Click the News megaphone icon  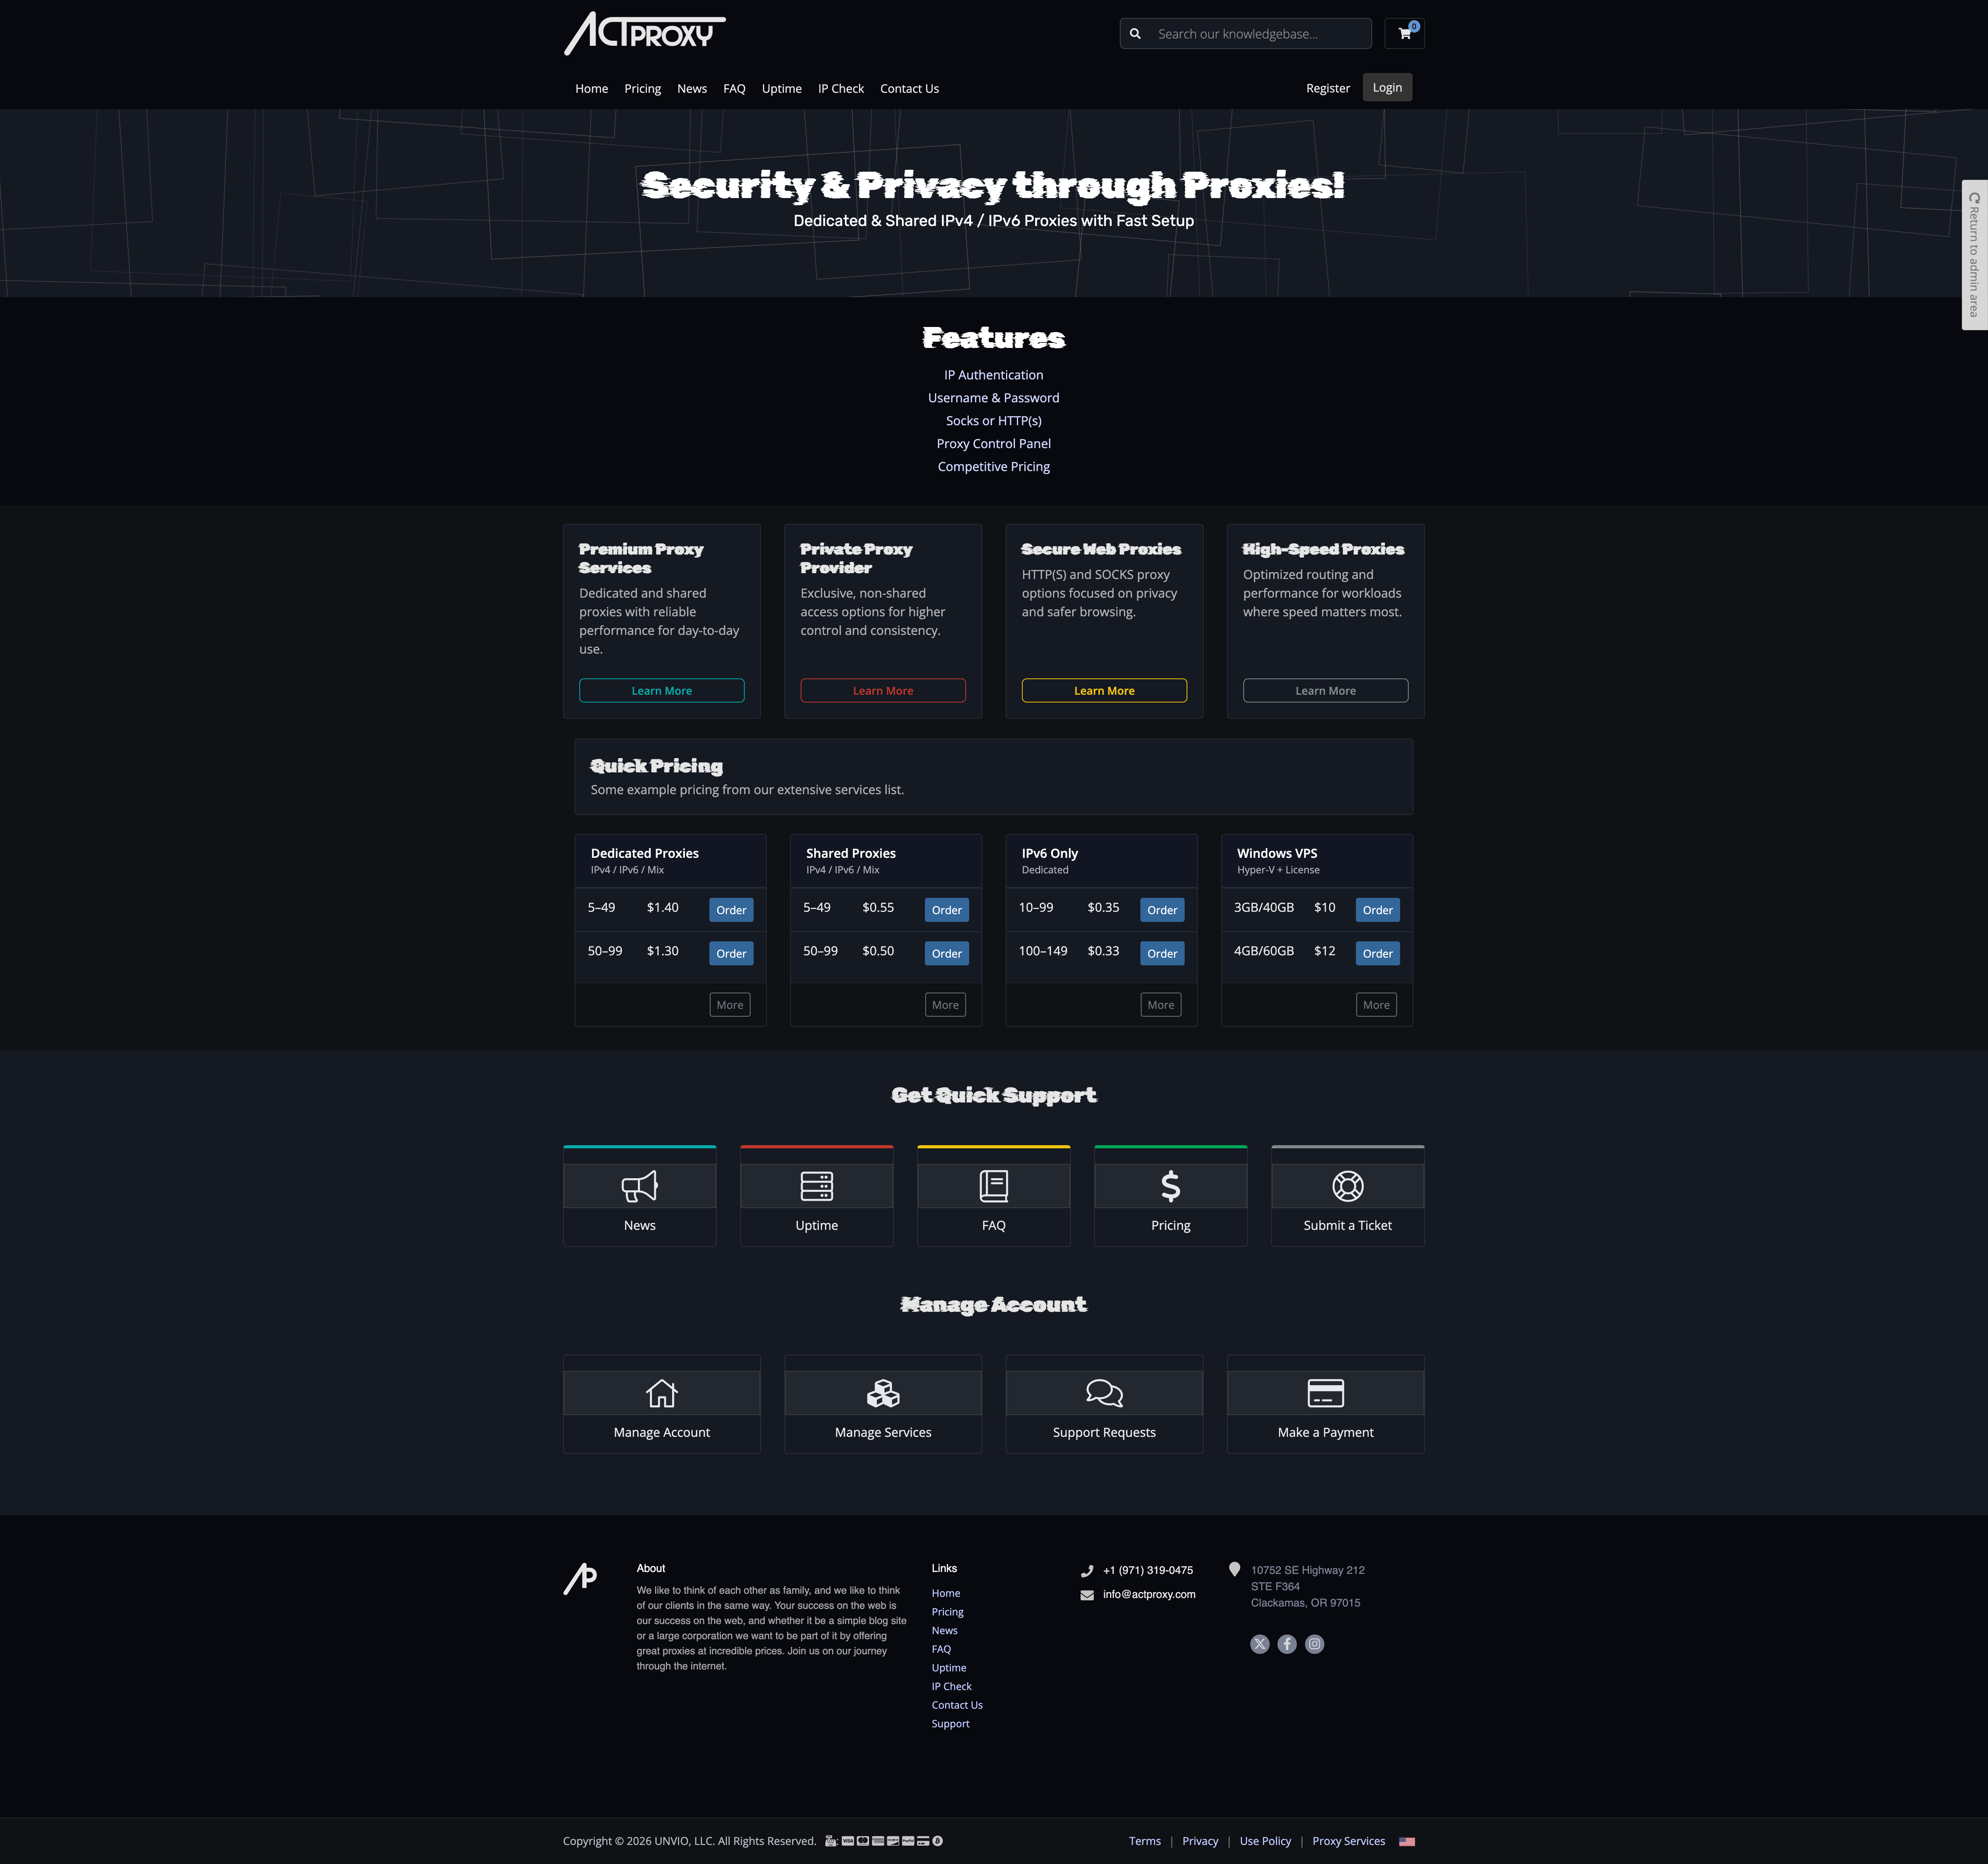click(x=639, y=1186)
